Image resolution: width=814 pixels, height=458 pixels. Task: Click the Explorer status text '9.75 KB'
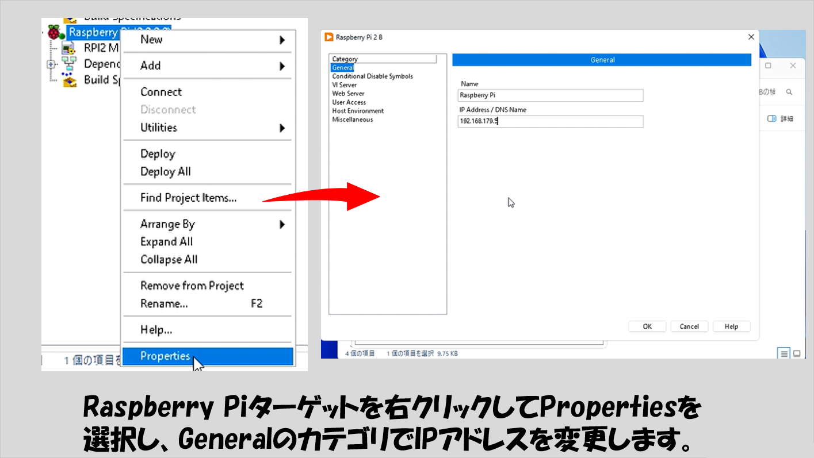pos(447,354)
